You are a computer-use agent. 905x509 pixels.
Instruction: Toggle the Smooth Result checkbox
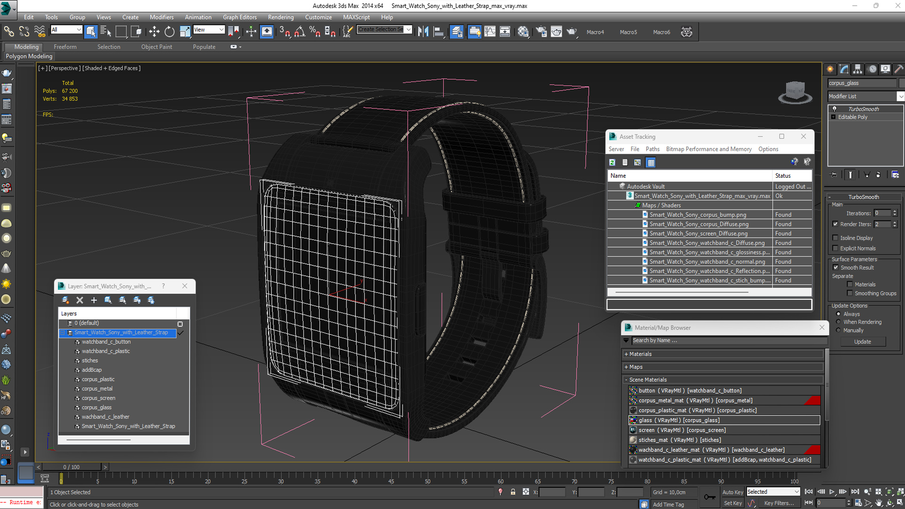pyautogui.click(x=835, y=268)
